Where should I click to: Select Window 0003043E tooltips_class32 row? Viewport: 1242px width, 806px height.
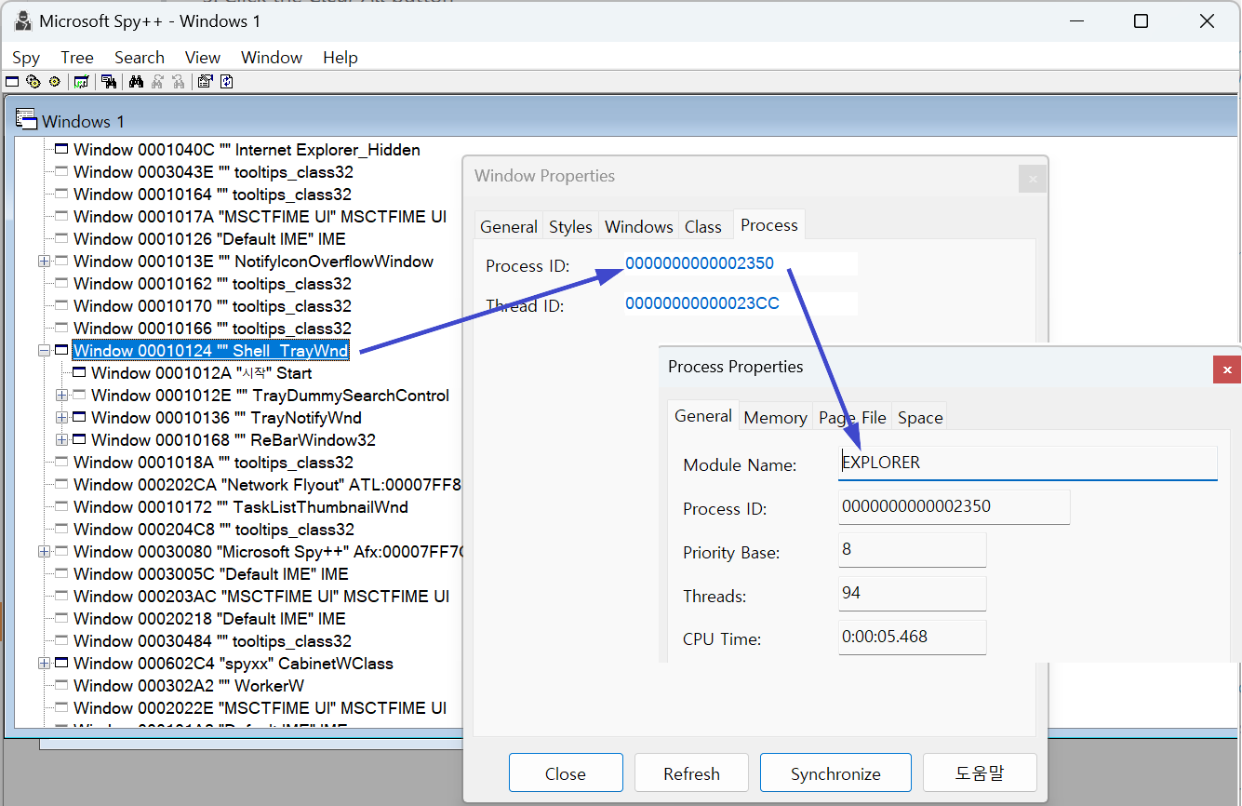point(213,172)
